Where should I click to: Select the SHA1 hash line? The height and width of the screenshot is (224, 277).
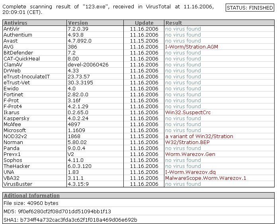pos(70,220)
